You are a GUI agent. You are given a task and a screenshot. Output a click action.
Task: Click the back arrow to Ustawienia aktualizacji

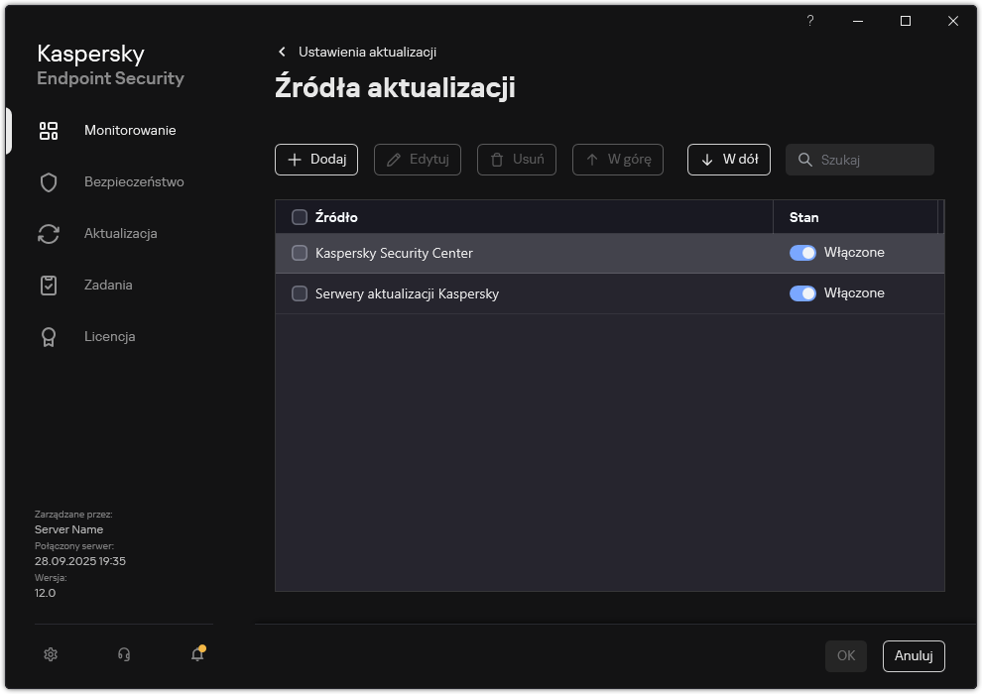pos(283,52)
